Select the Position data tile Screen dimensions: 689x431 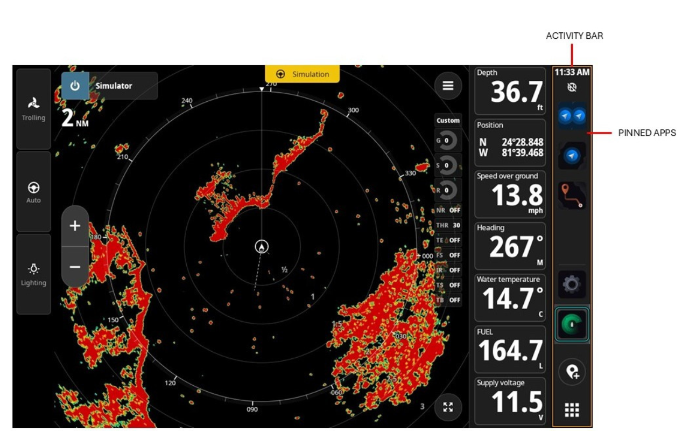pos(510,143)
